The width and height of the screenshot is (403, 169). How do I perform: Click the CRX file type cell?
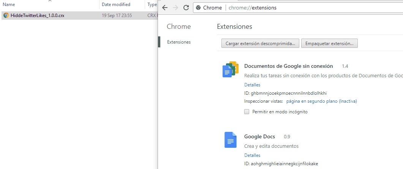coord(152,16)
